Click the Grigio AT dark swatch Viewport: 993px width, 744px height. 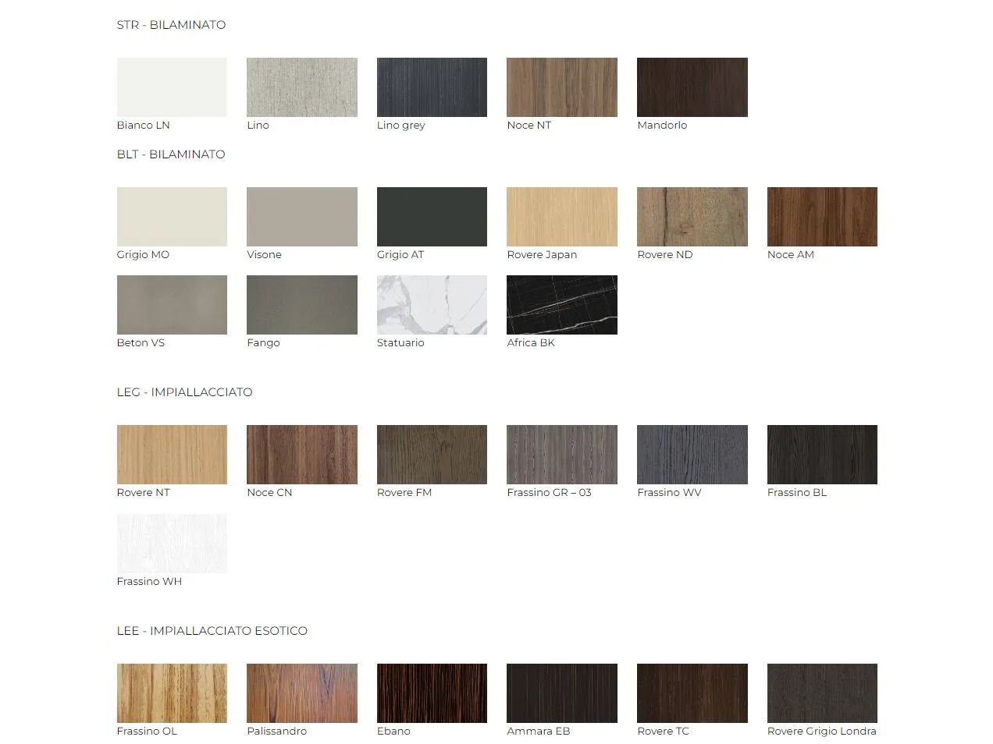tap(432, 217)
